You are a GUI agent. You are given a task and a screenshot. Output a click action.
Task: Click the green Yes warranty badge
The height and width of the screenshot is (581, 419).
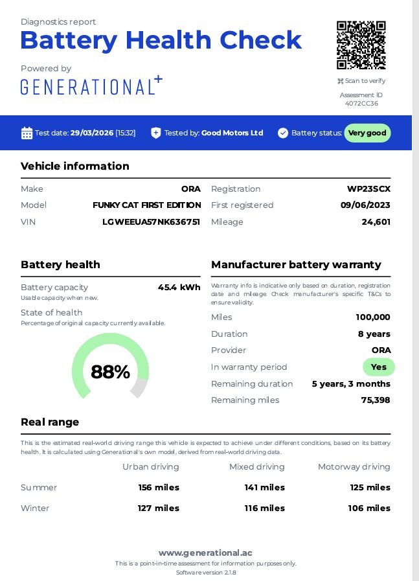pos(378,367)
